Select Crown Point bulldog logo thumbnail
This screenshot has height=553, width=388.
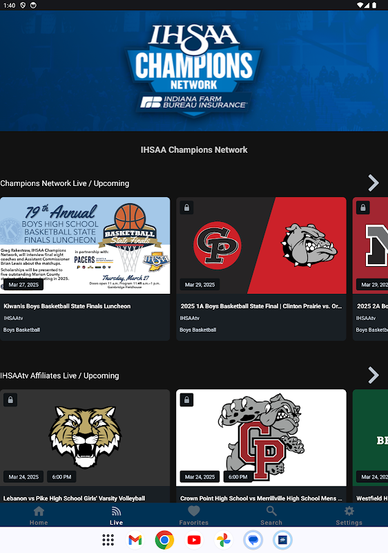(x=261, y=438)
